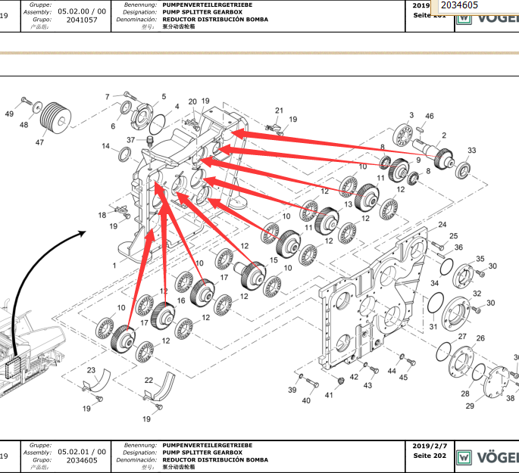Select part number 27 label
Viewport: 519px width, 473px height.
(x=462, y=337)
